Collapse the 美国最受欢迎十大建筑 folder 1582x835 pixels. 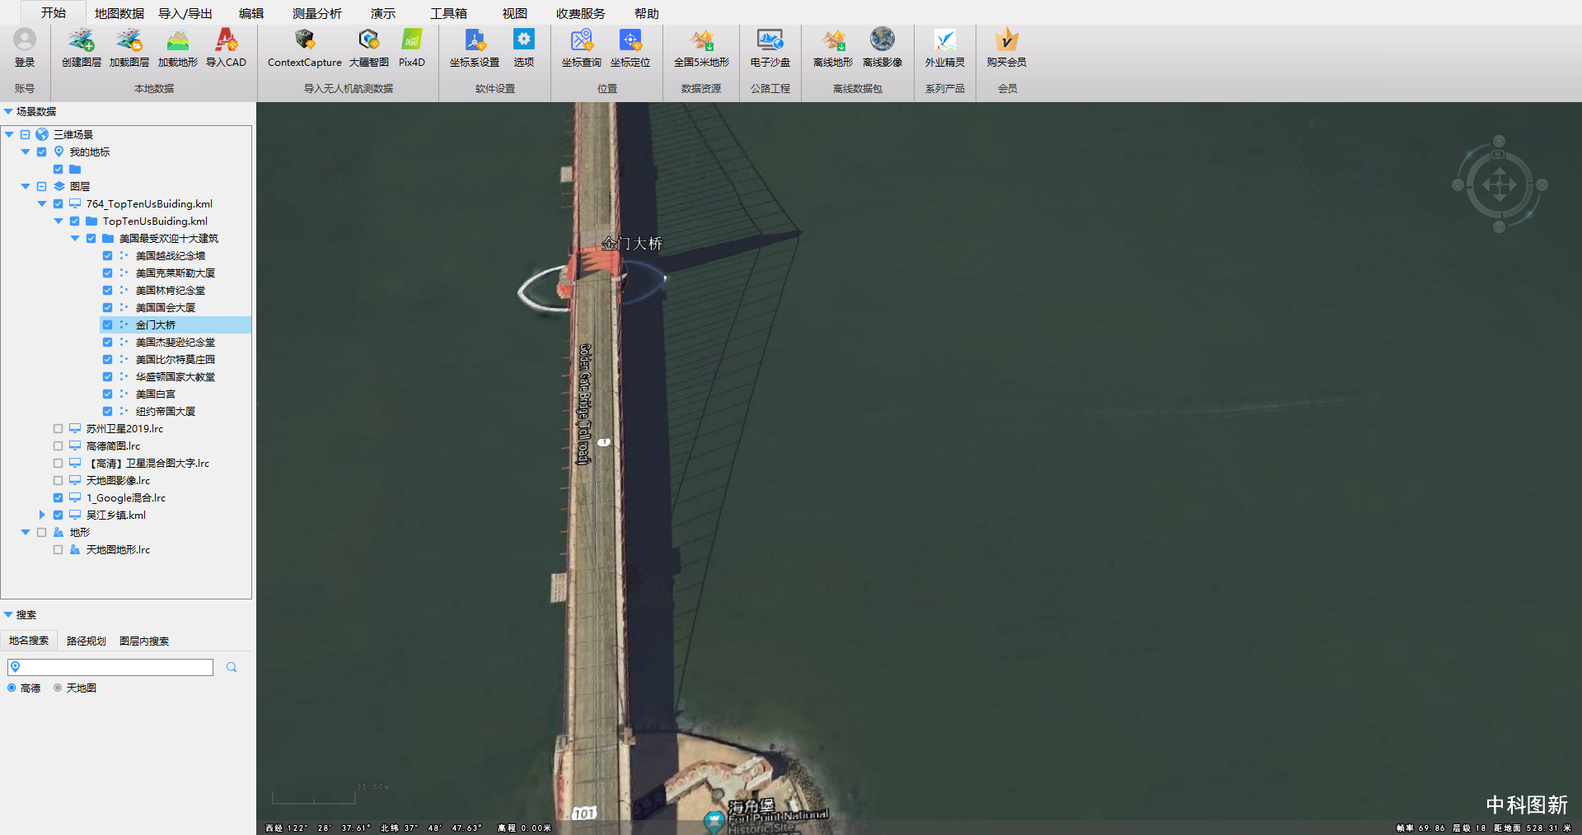point(75,238)
